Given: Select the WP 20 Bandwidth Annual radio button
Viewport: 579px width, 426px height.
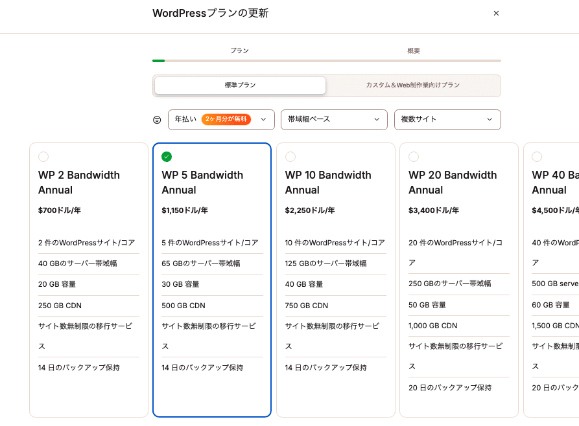Looking at the screenshot, I should click(x=414, y=157).
